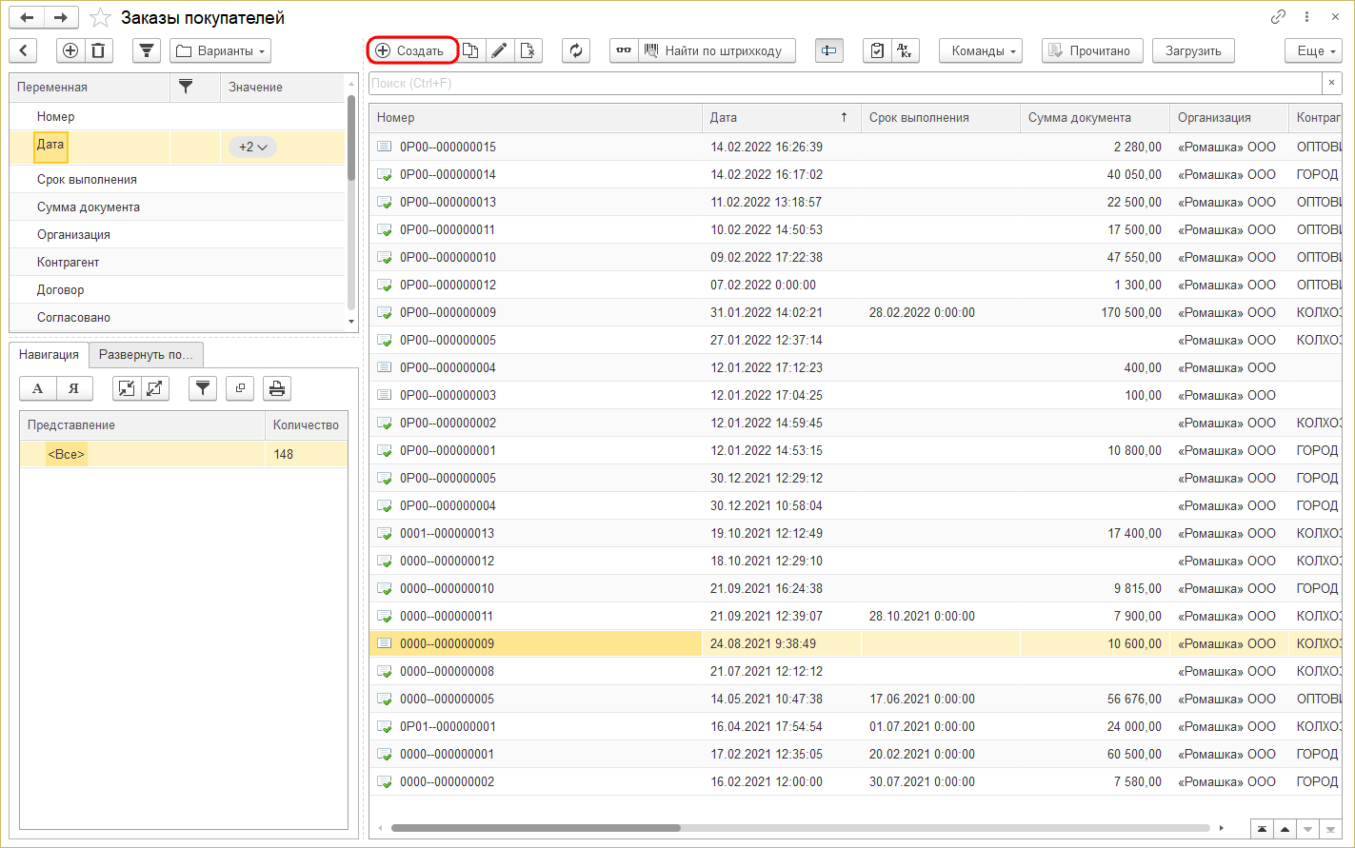Click the pencil edit icon in toolbar

[x=499, y=50]
